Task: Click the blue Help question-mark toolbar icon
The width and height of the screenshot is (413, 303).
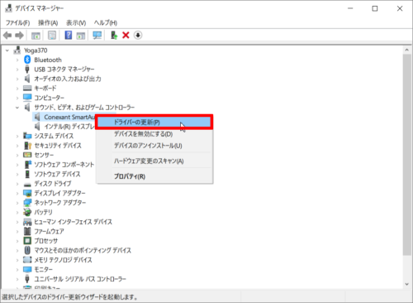Action: click(x=69, y=36)
